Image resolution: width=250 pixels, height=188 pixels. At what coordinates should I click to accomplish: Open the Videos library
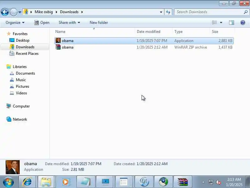coord(21,93)
